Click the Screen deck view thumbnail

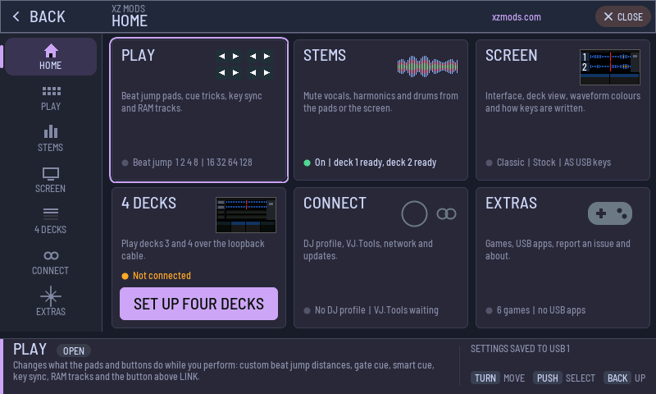(x=609, y=67)
